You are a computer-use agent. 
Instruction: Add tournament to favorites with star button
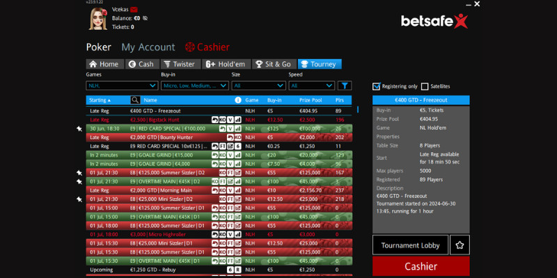tap(459, 245)
